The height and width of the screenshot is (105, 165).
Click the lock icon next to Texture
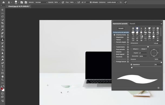point(128,40)
